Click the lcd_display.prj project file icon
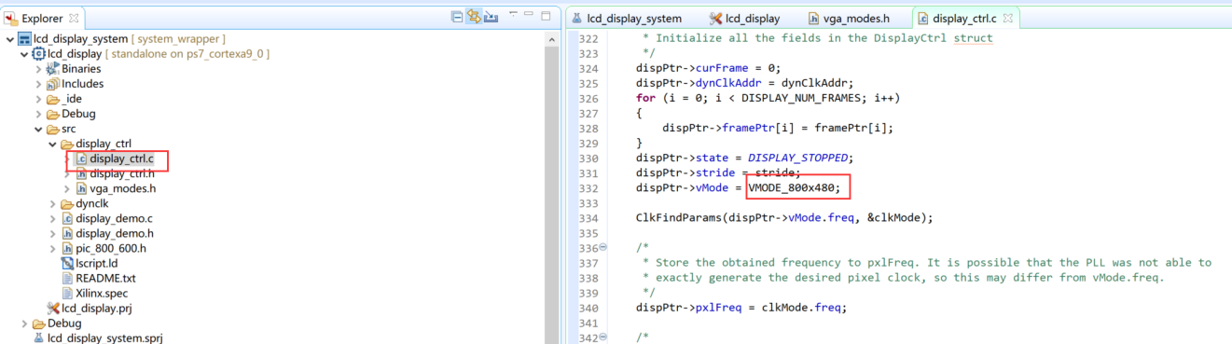The width and height of the screenshot is (1232, 344). tap(53, 308)
